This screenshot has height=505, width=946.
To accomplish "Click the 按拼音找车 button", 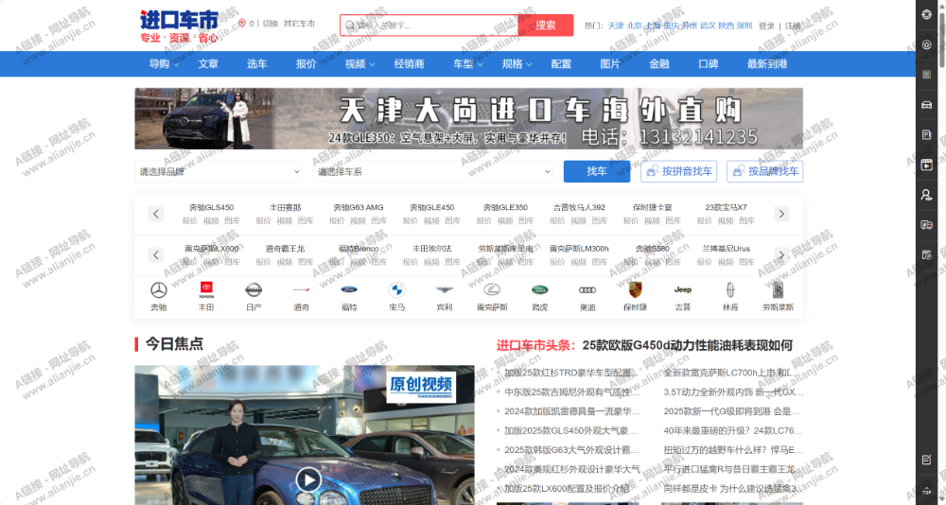I will point(678,171).
